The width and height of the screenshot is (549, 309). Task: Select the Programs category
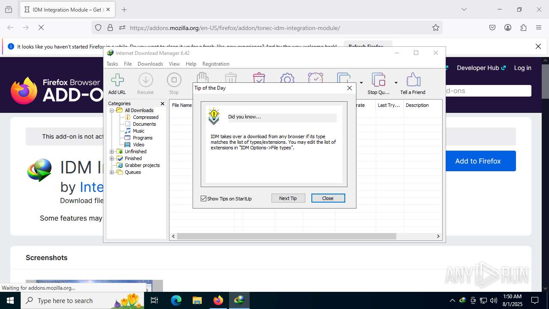(142, 138)
